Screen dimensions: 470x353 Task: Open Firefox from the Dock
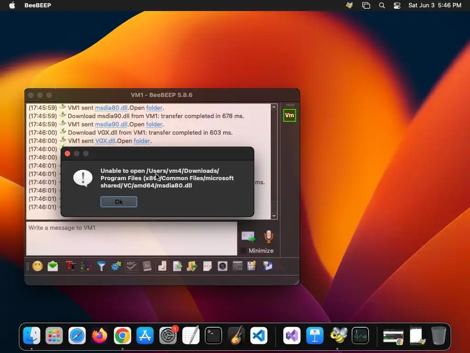100,336
